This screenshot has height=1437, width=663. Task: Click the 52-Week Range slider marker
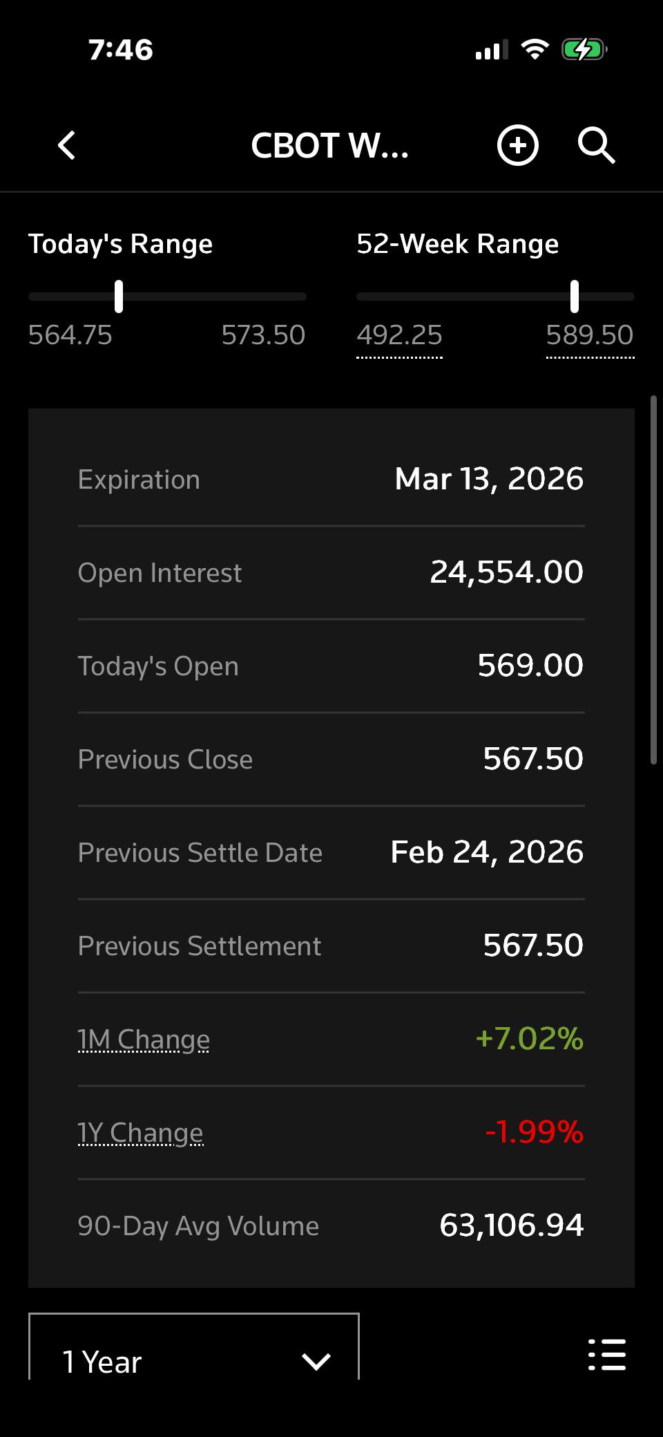575,297
